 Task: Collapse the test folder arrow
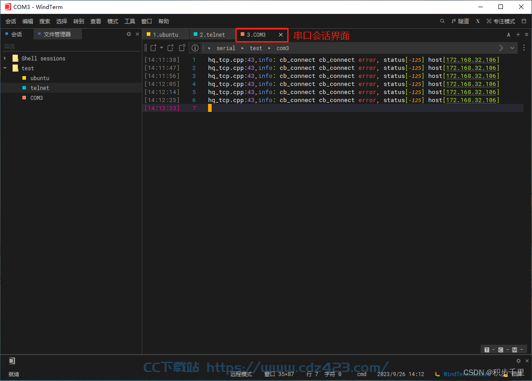[5, 68]
